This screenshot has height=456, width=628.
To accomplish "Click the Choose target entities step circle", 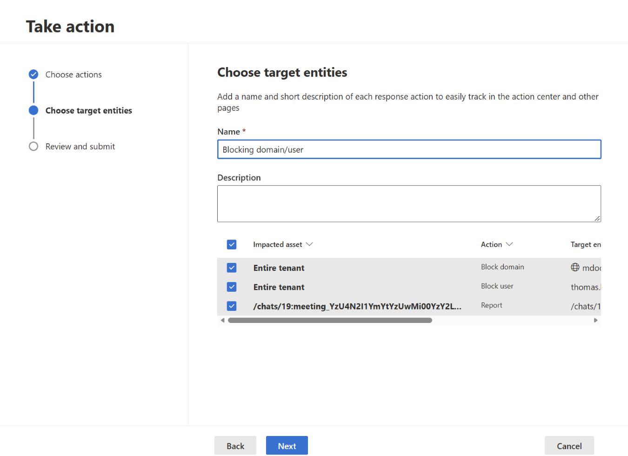I will point(33,110).
